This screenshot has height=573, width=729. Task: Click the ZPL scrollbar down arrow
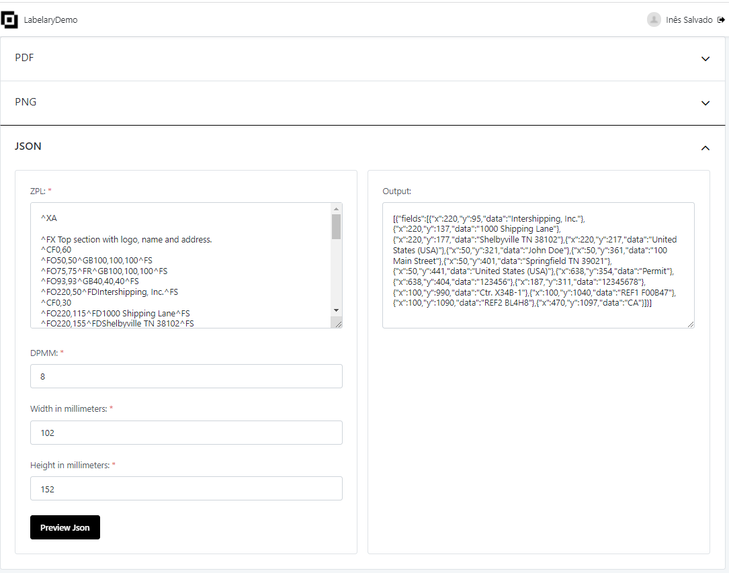[337, 310]
